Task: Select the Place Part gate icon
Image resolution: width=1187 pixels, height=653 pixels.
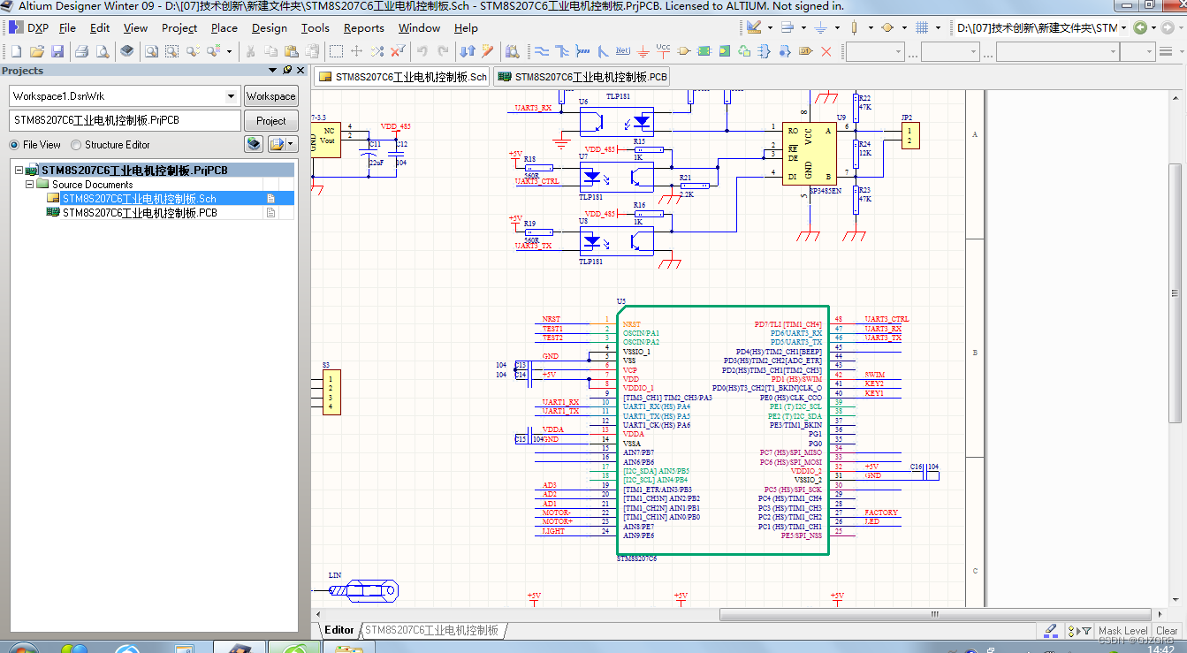Action: tap(684, 51)
